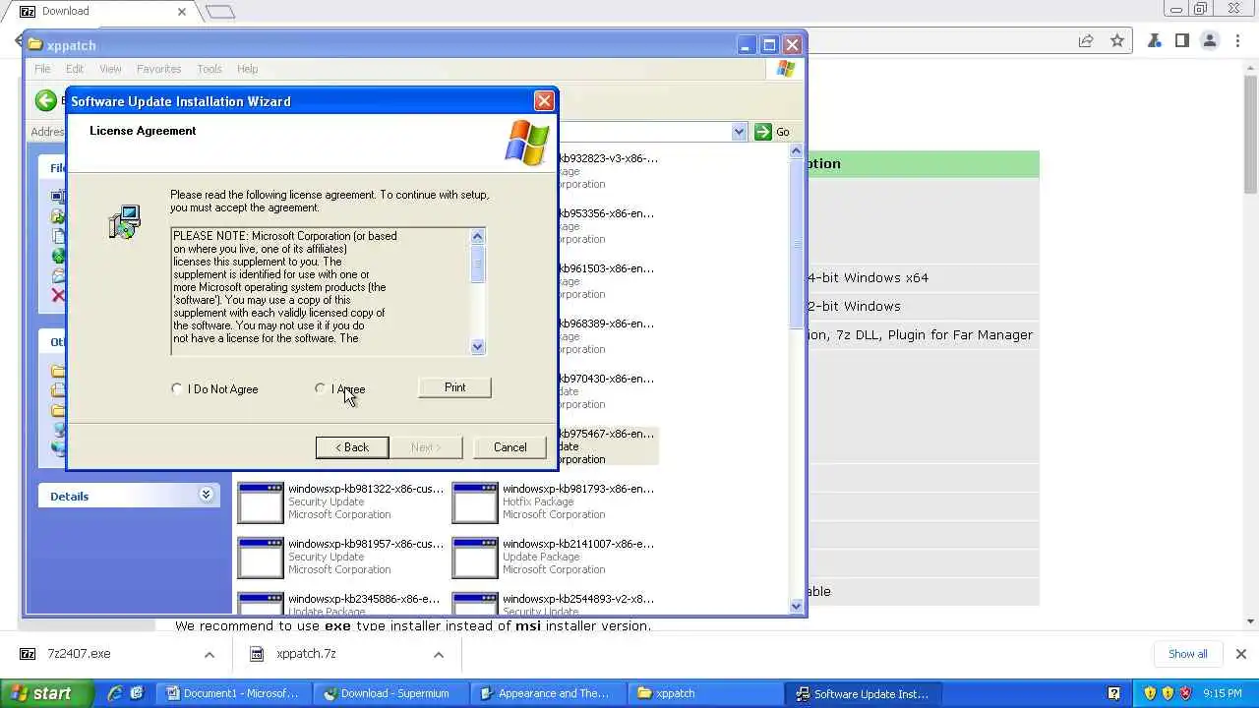Click the Print button in the wizard

click(454, 387)
